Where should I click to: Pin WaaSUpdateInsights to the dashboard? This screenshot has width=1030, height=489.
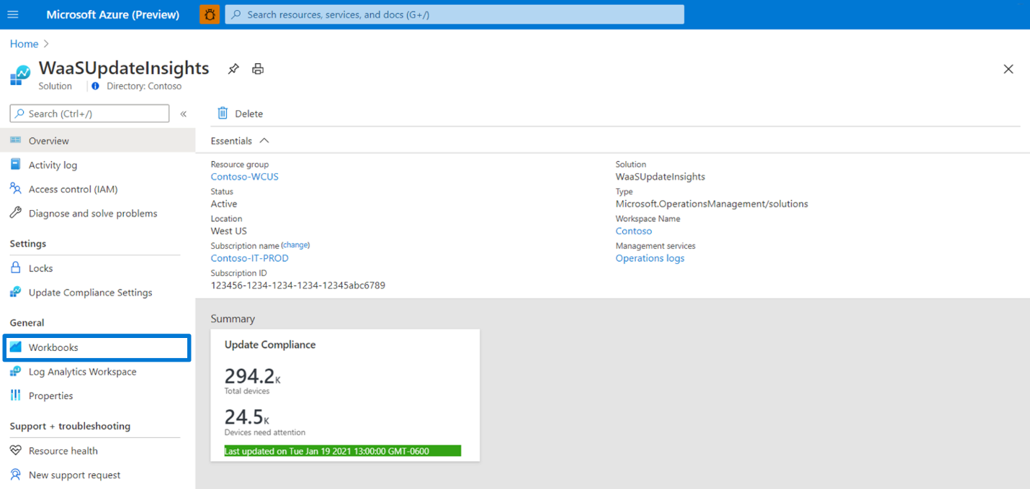pos(233,68)
